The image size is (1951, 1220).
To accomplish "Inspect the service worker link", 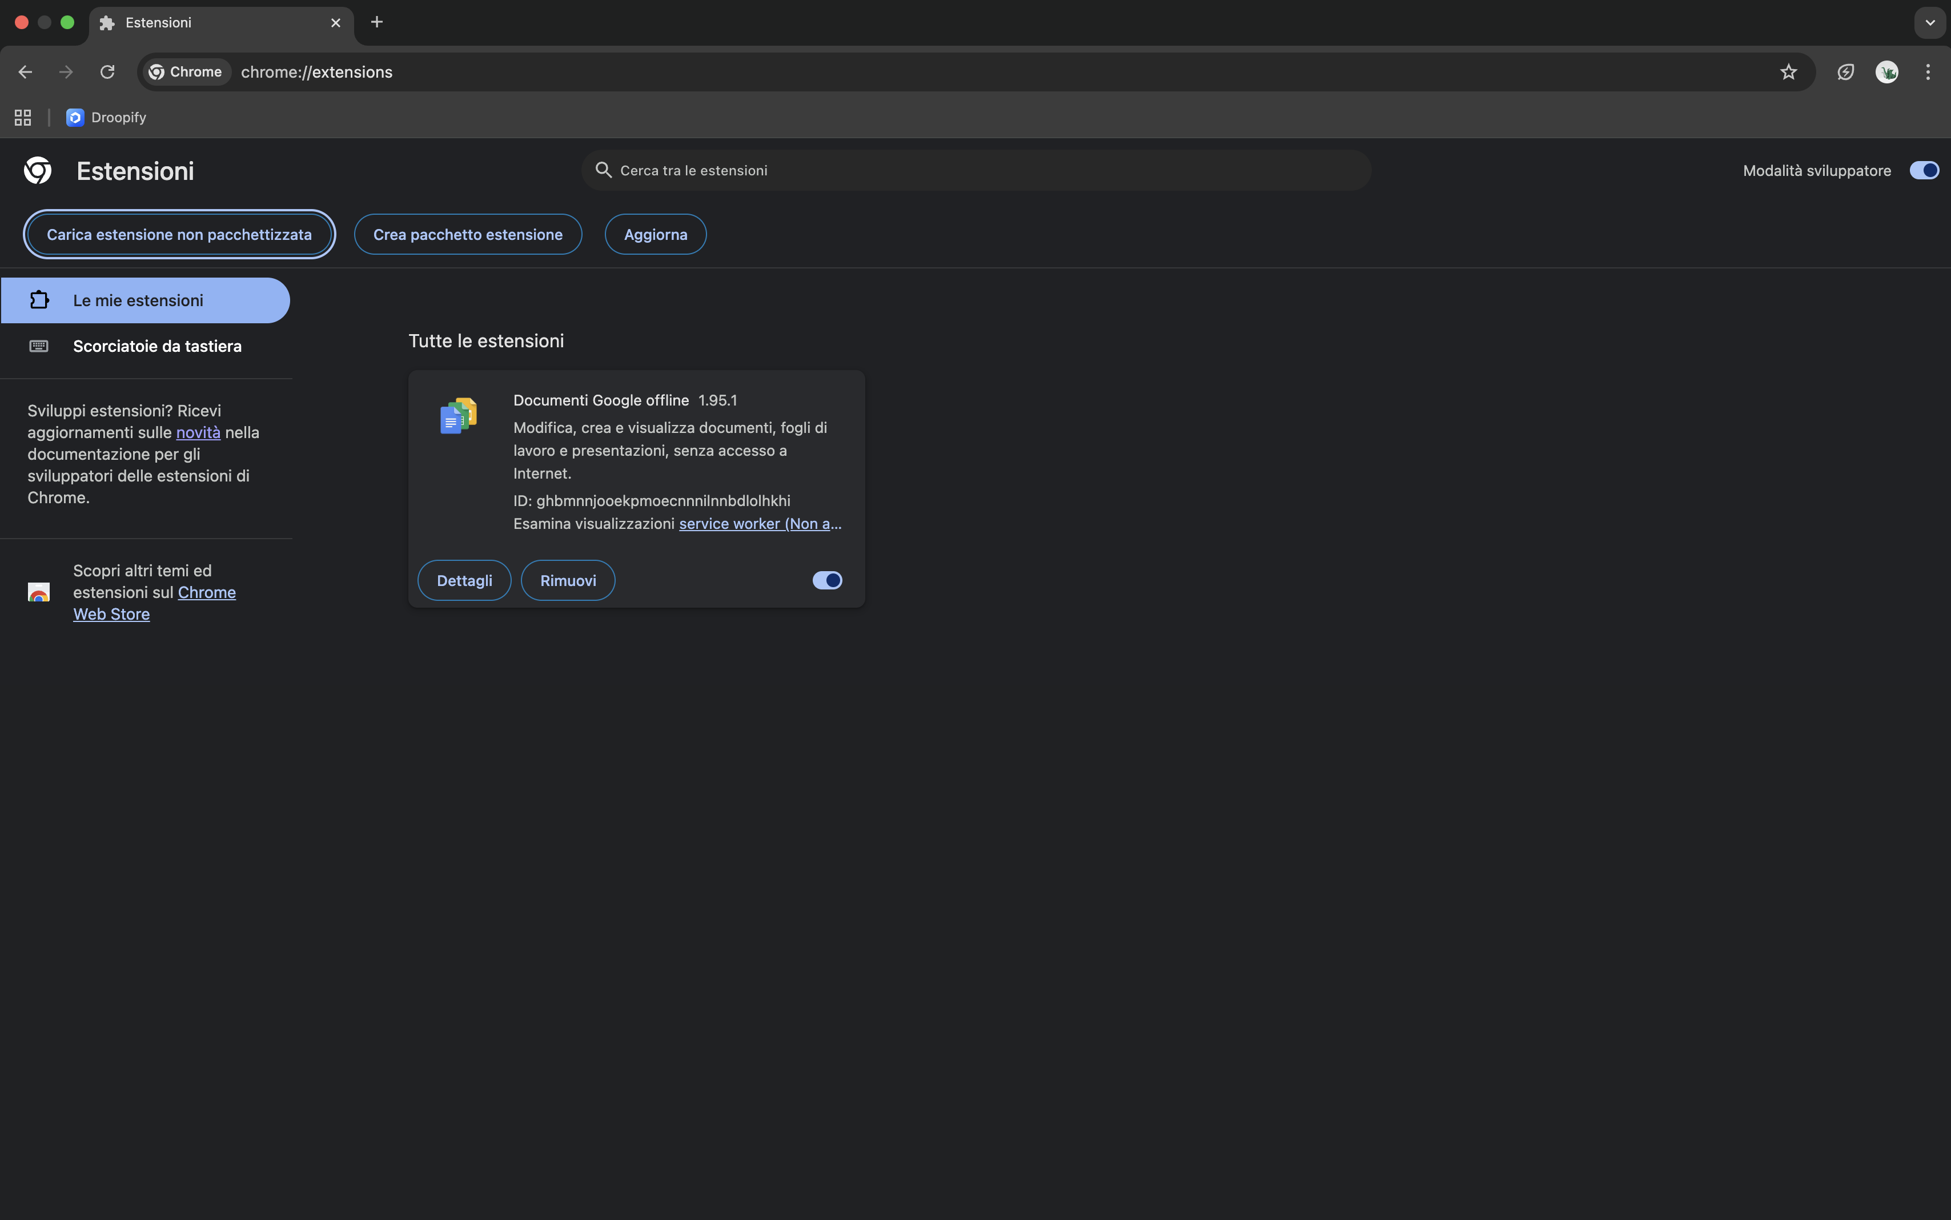I will (x=760, y=524).
